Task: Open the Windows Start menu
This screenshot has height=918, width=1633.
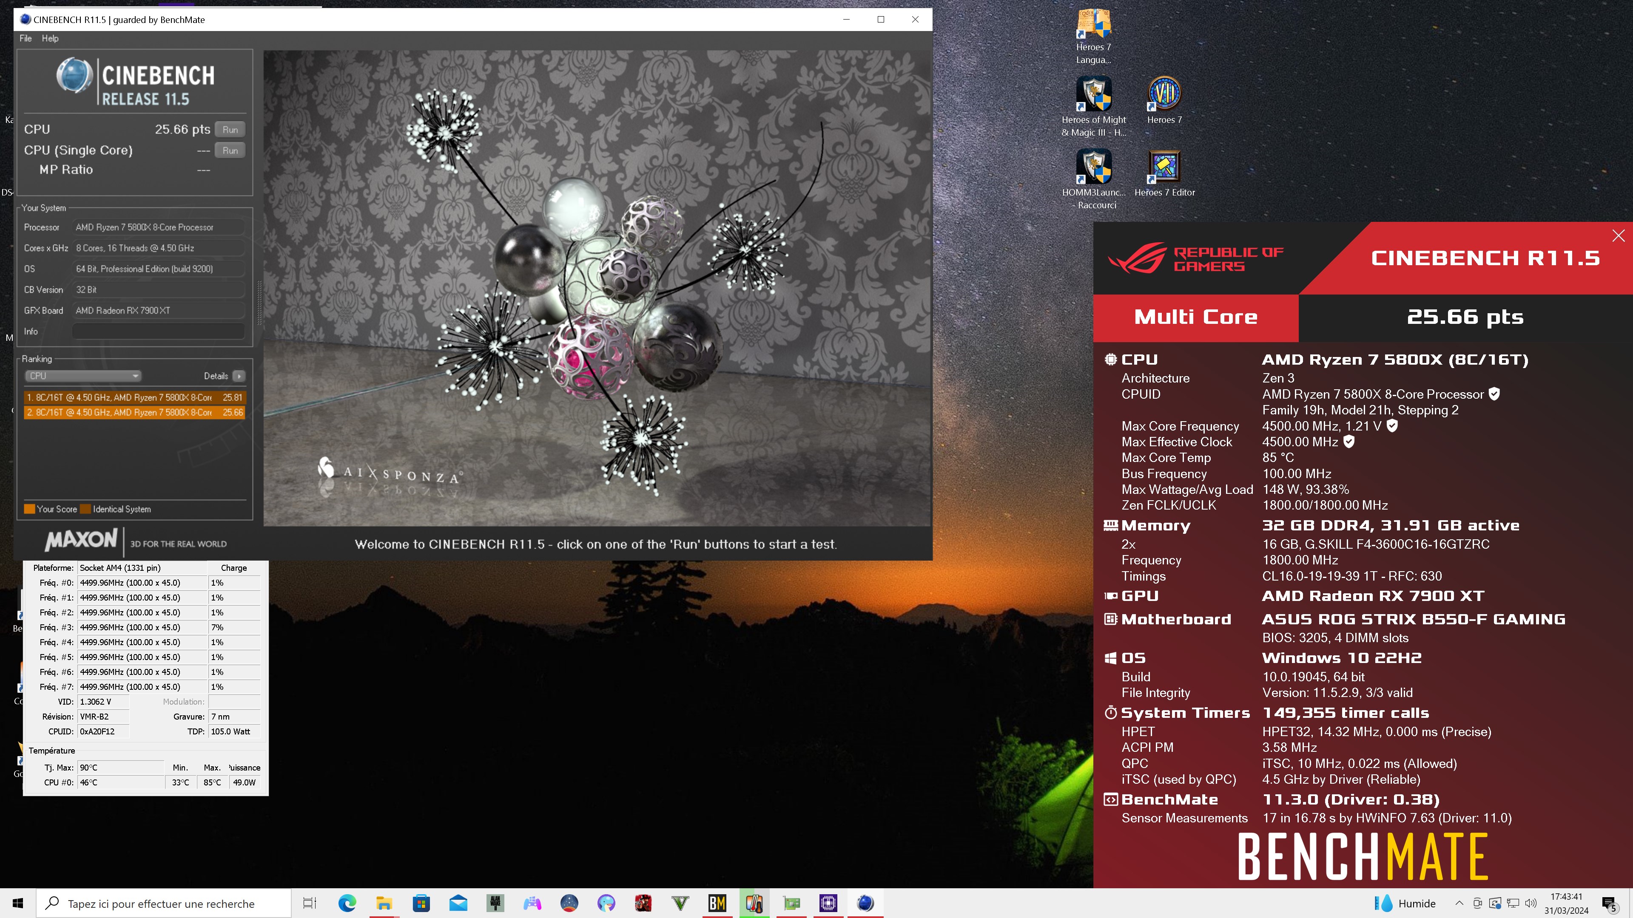Action: [x=18, y=903]
